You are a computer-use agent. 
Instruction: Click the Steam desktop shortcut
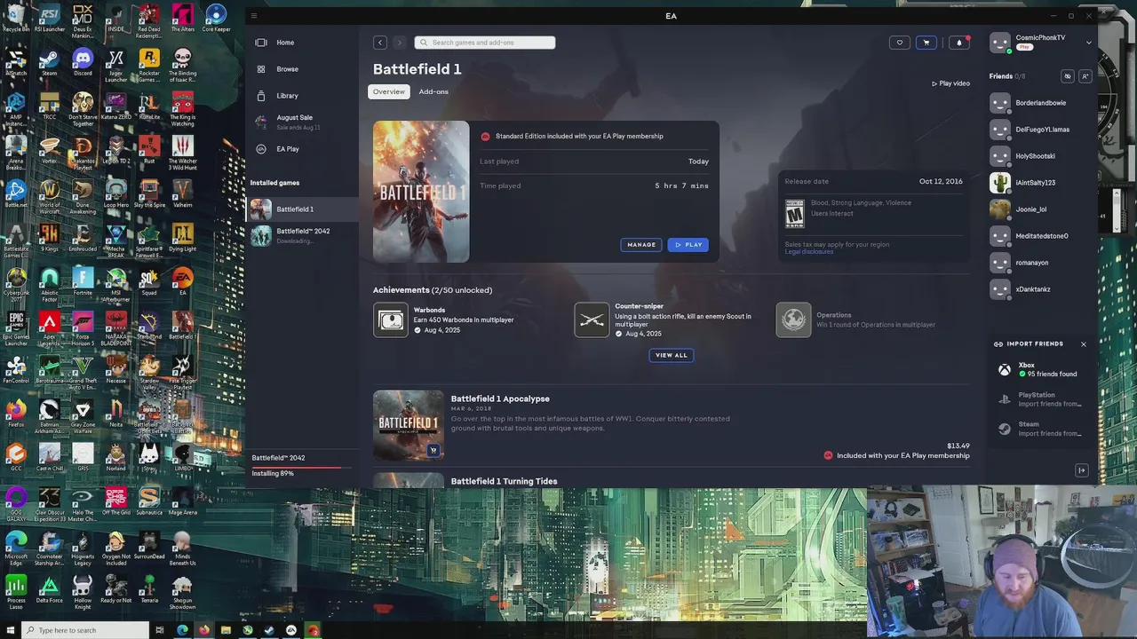[x=50, y=63]
